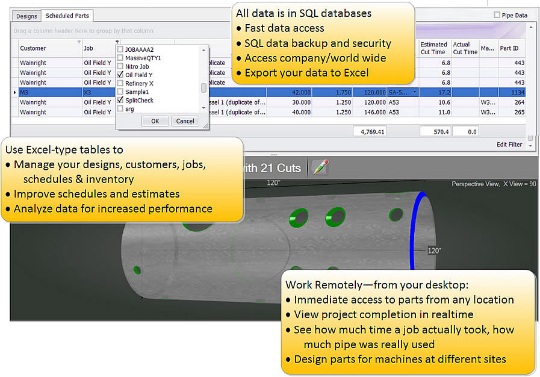
Task: Click the pencil edit icon beside 21 Cuts
Action: tap(320, 168)
